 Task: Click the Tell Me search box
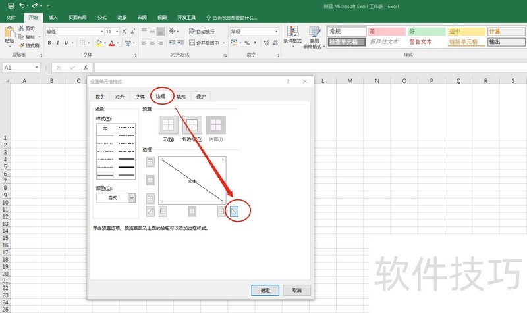pos(232,18)
